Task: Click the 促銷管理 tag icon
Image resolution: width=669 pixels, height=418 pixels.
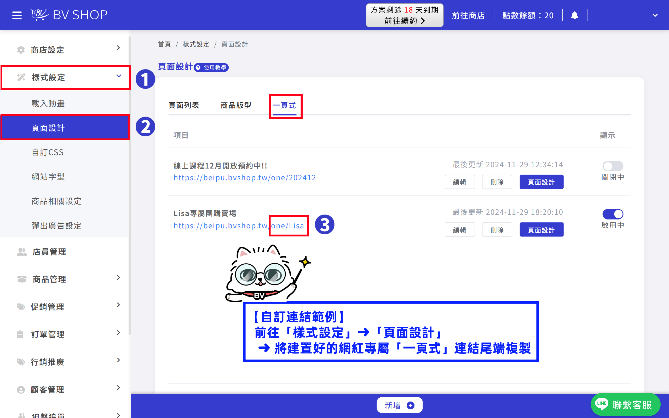Action: pyautogui.click(x=21, y=307)
